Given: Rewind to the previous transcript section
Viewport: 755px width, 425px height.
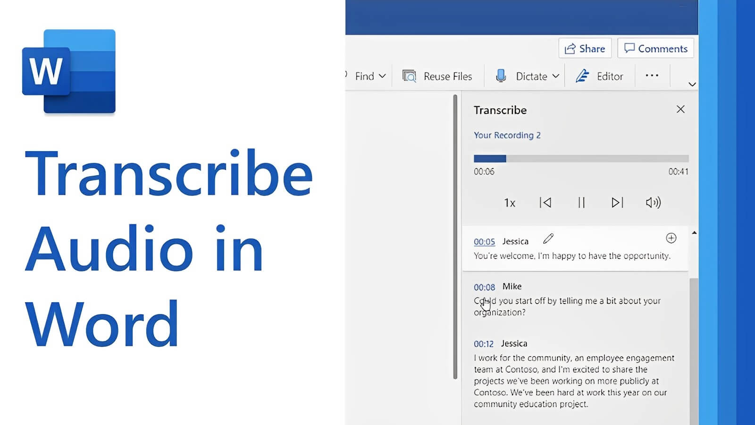Looking at the screenshot, I should pyautogui.click(x=545, y=203).
